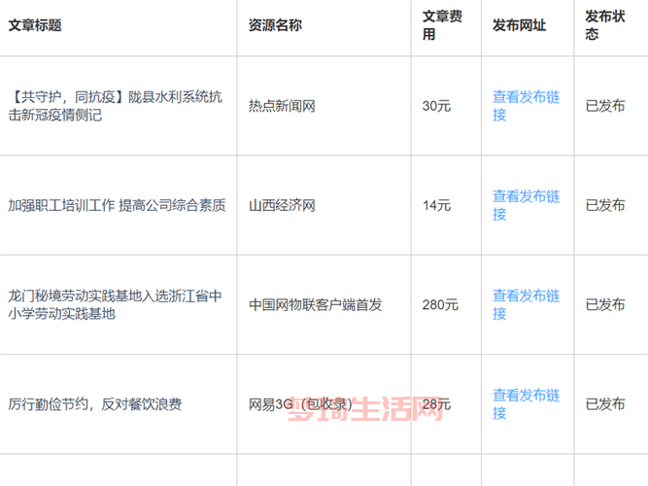This screenshot has height=486, width=648.
Task: Open the 查看发布链接 link for 热点新闻网
Action: 526,106
